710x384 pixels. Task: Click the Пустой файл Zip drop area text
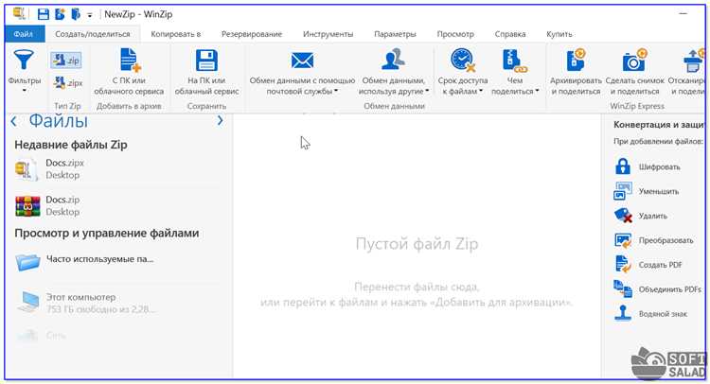coord(417,244)
